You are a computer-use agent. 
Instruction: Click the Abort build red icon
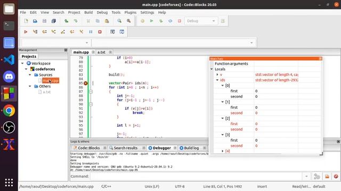[x=180, y=21]
